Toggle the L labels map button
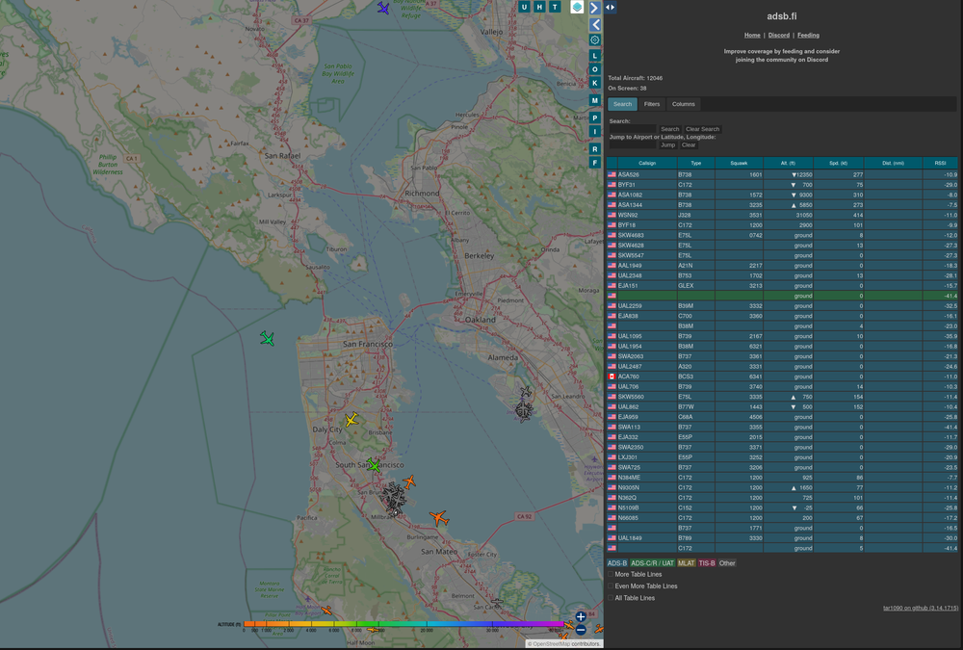This screenshot has width=963, height=650. pyautogui.click(x=595, y=55)
